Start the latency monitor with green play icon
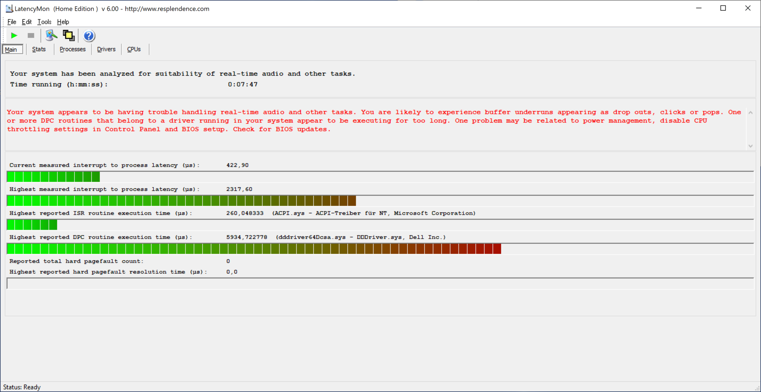The height and width of the screenshot is (392, 761). tap(14, 36)
